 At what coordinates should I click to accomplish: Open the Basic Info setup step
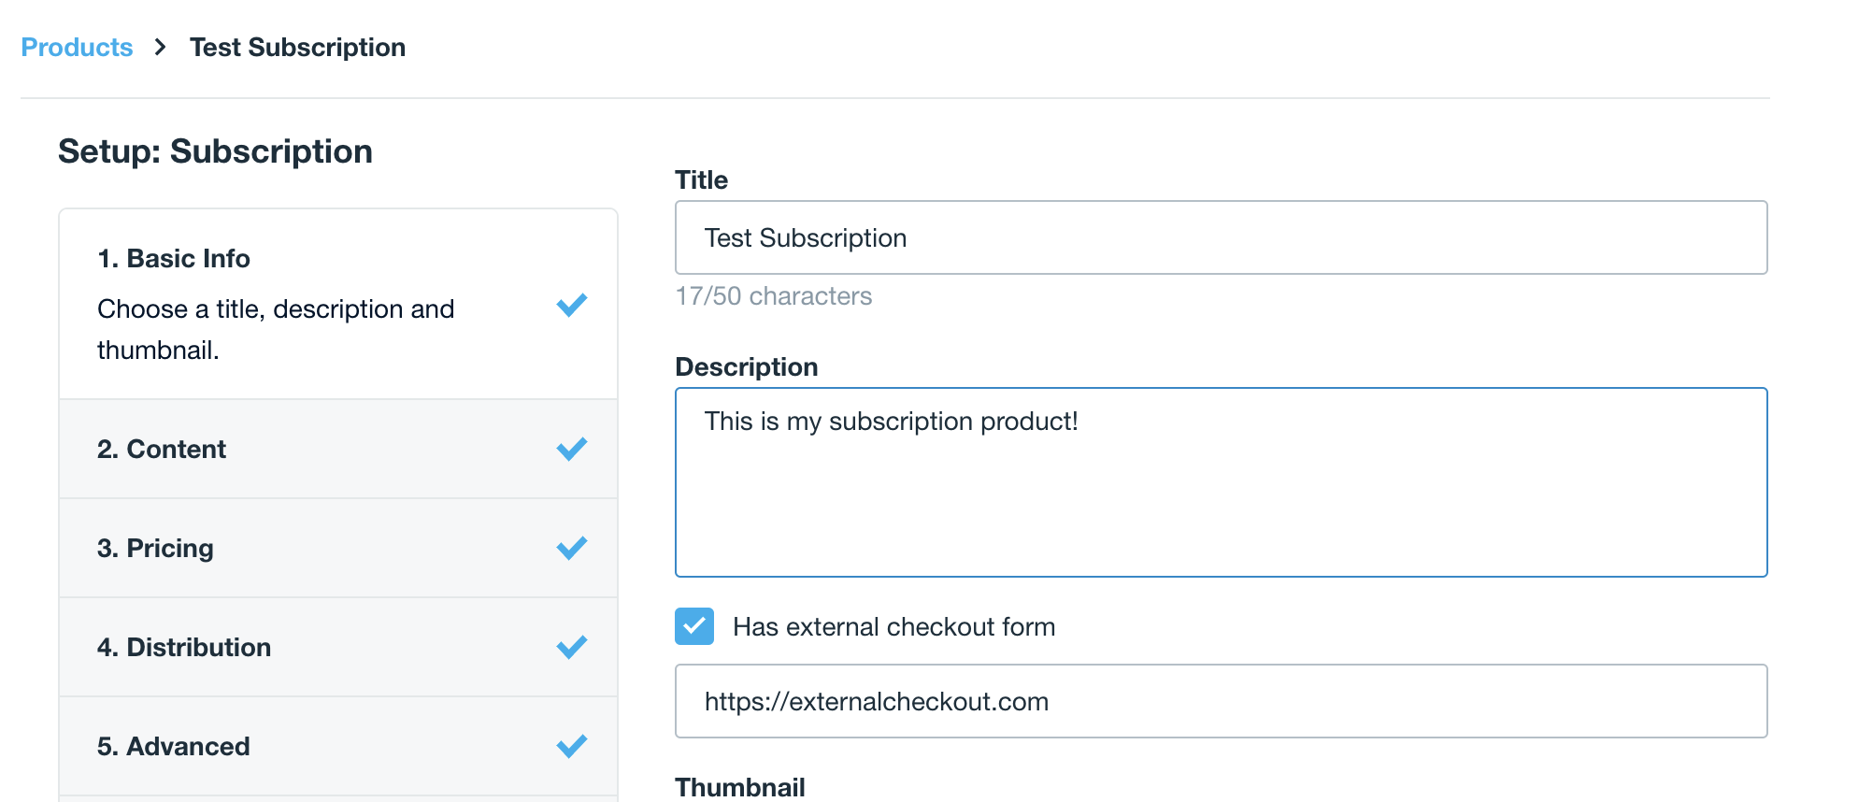[174, 259]
